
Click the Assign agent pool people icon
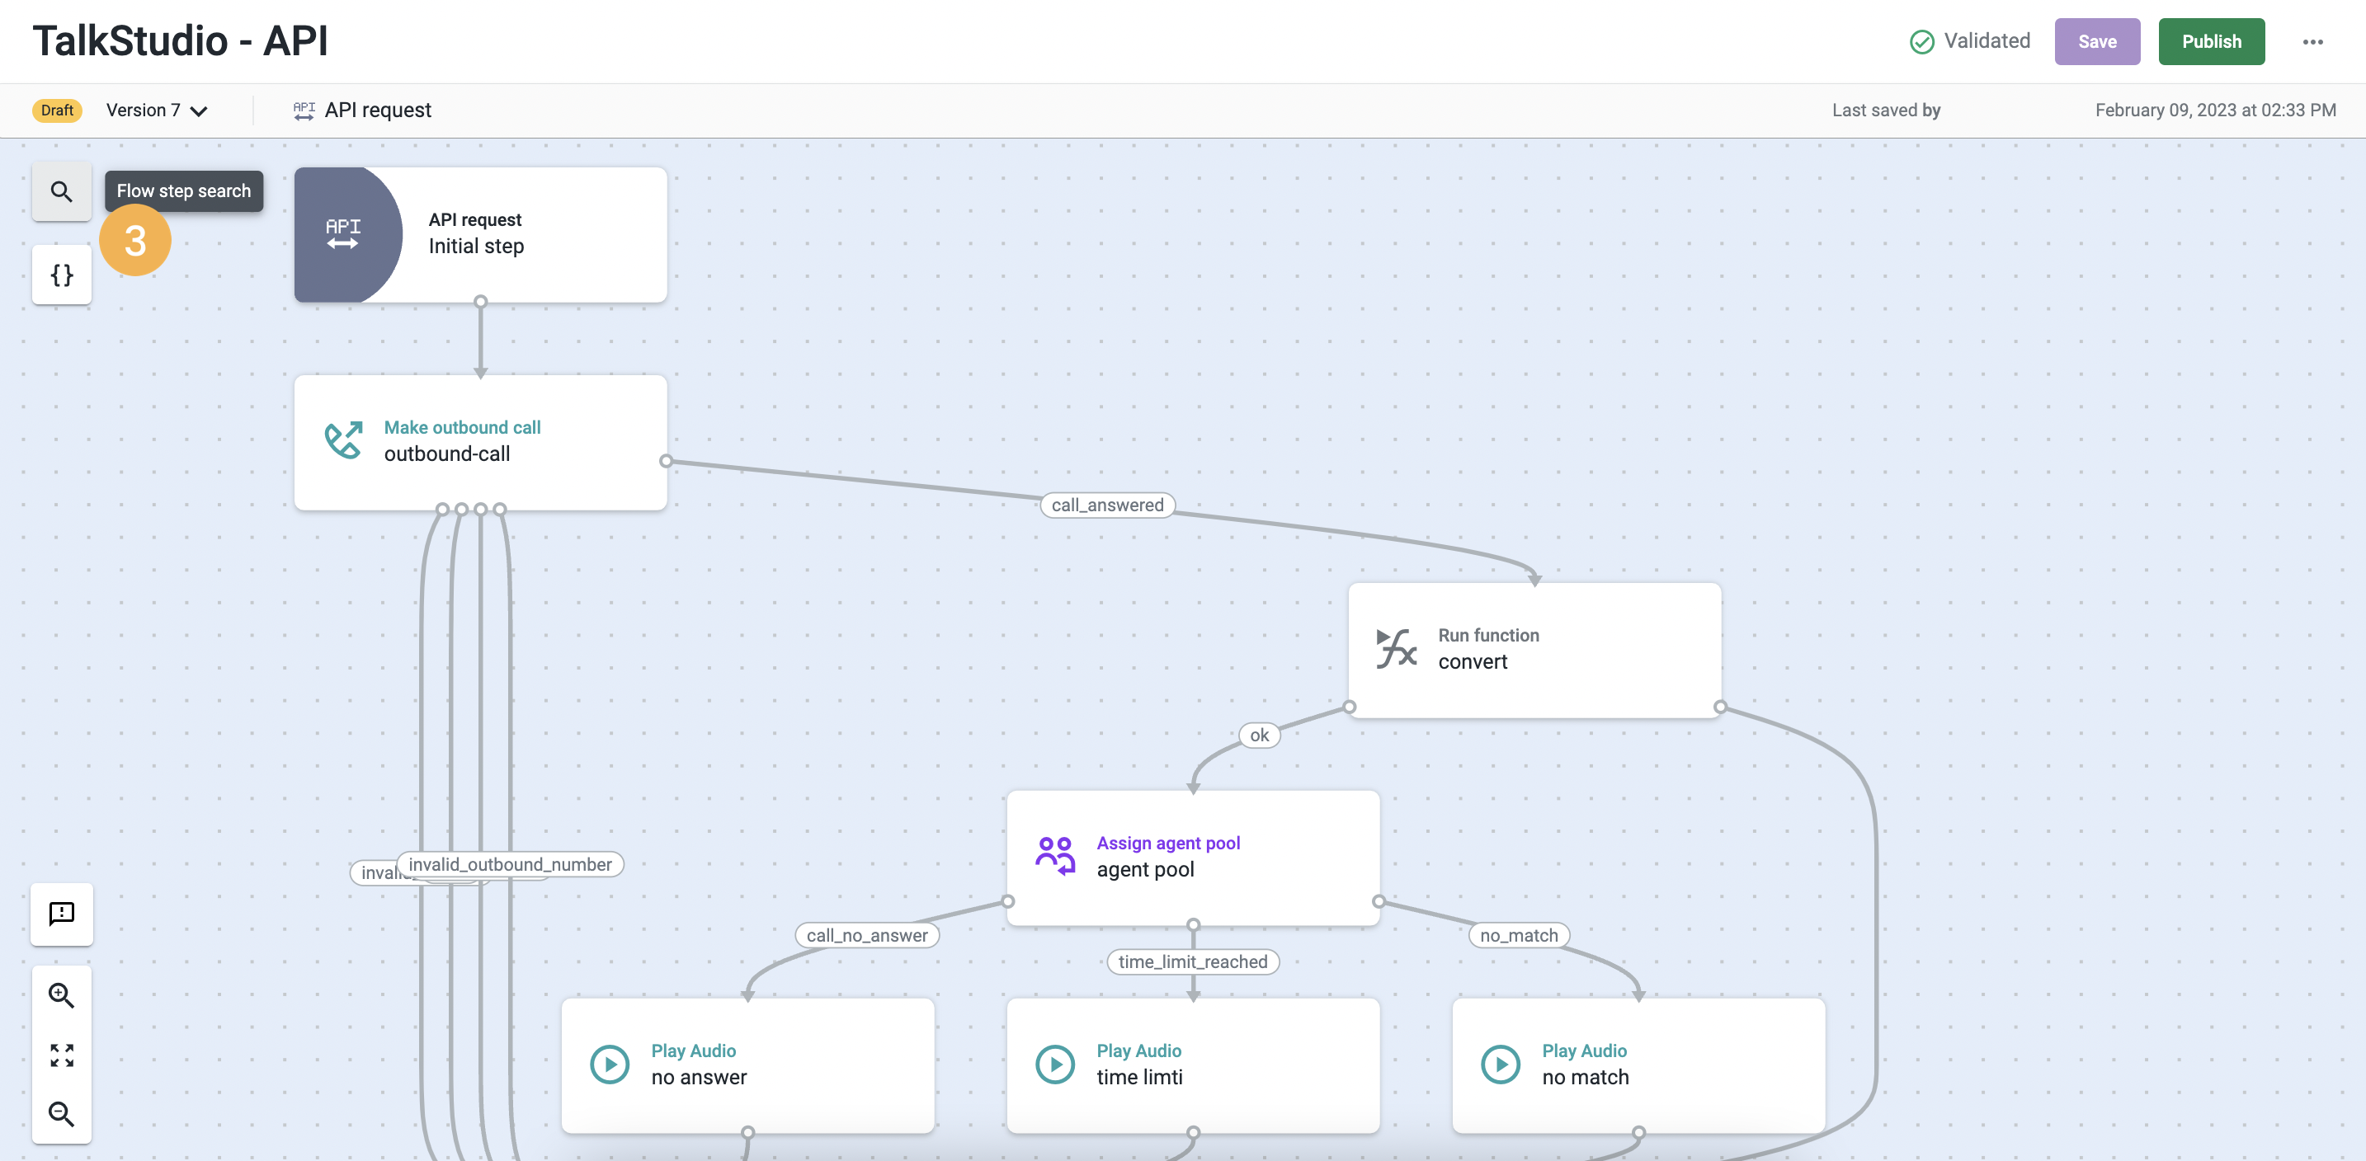tap(1054, 855)
